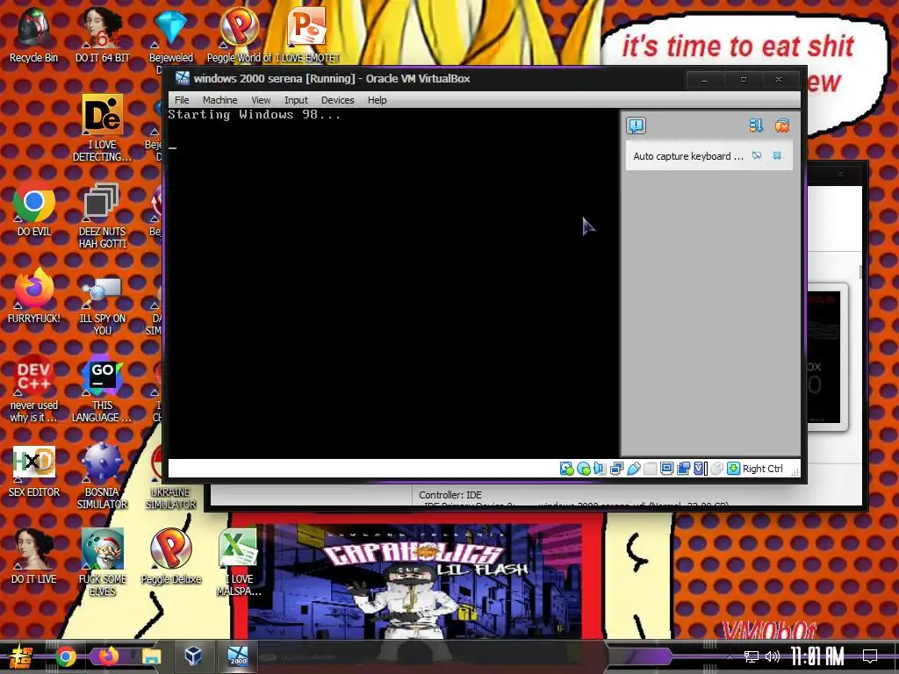Select the DO EVIL Chrome shortcut
This screenshot has height=674, width=899.
point(34,209)
